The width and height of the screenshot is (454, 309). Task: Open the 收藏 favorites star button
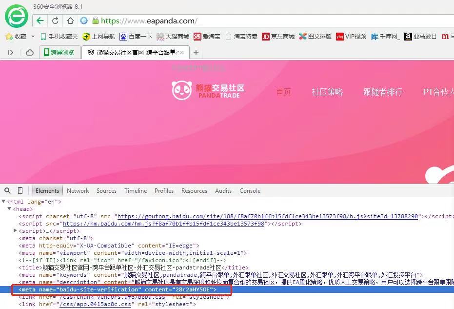[16, 37]
